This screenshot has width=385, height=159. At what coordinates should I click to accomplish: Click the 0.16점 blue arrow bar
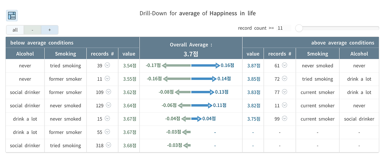(205, 65)
